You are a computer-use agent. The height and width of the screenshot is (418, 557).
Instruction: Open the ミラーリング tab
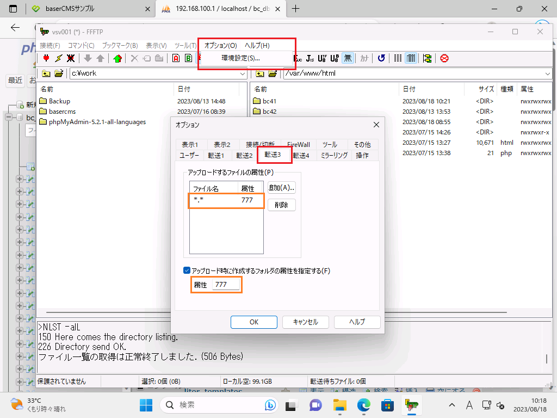[334, 155]
